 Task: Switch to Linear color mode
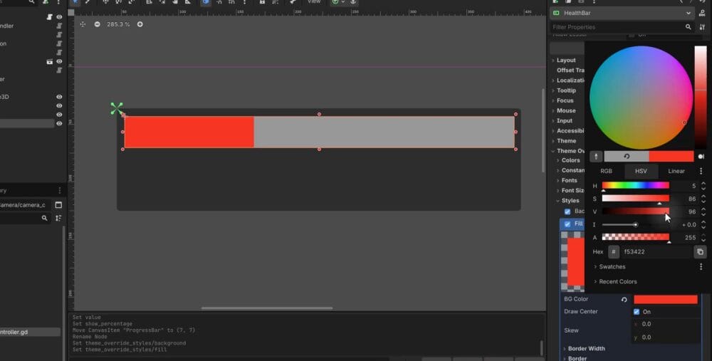click(676, 171)
